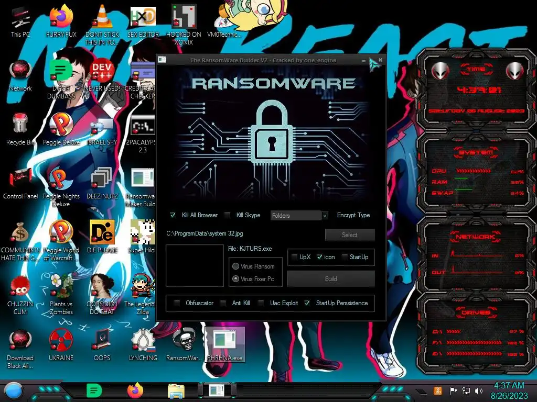Select the DONT STICK THIS VLC desktop icon

point(102,26)
